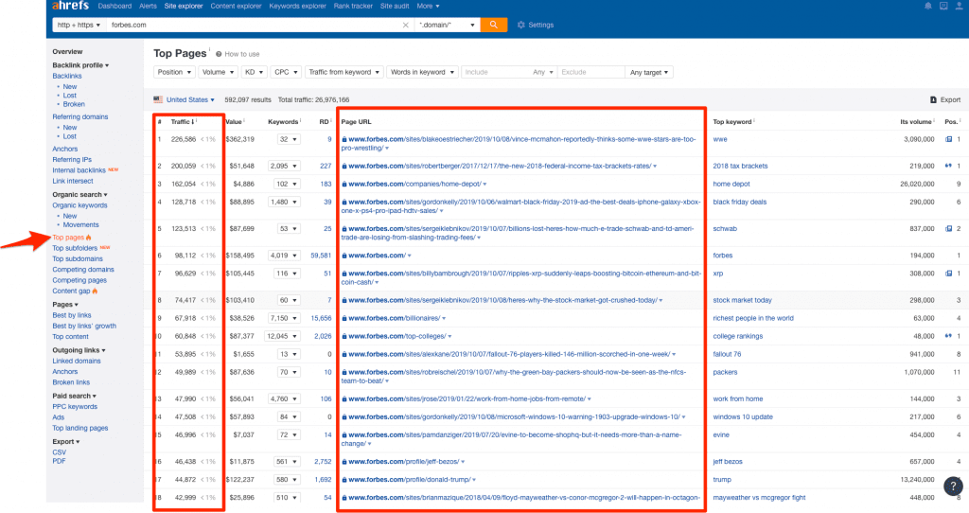Open the *.domain/* mode dropdown
Viewport: 969px width, 513px height.
[x=448, y=26]
